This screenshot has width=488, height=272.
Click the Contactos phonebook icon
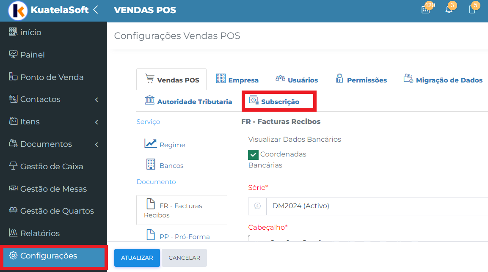tap(13, 99)
